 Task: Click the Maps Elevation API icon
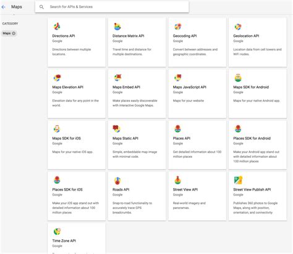pyautogui.click(x=57, y=78)
